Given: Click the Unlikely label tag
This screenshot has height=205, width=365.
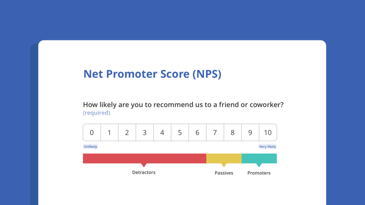Looking at the screenshot, I should coord(90,146).
